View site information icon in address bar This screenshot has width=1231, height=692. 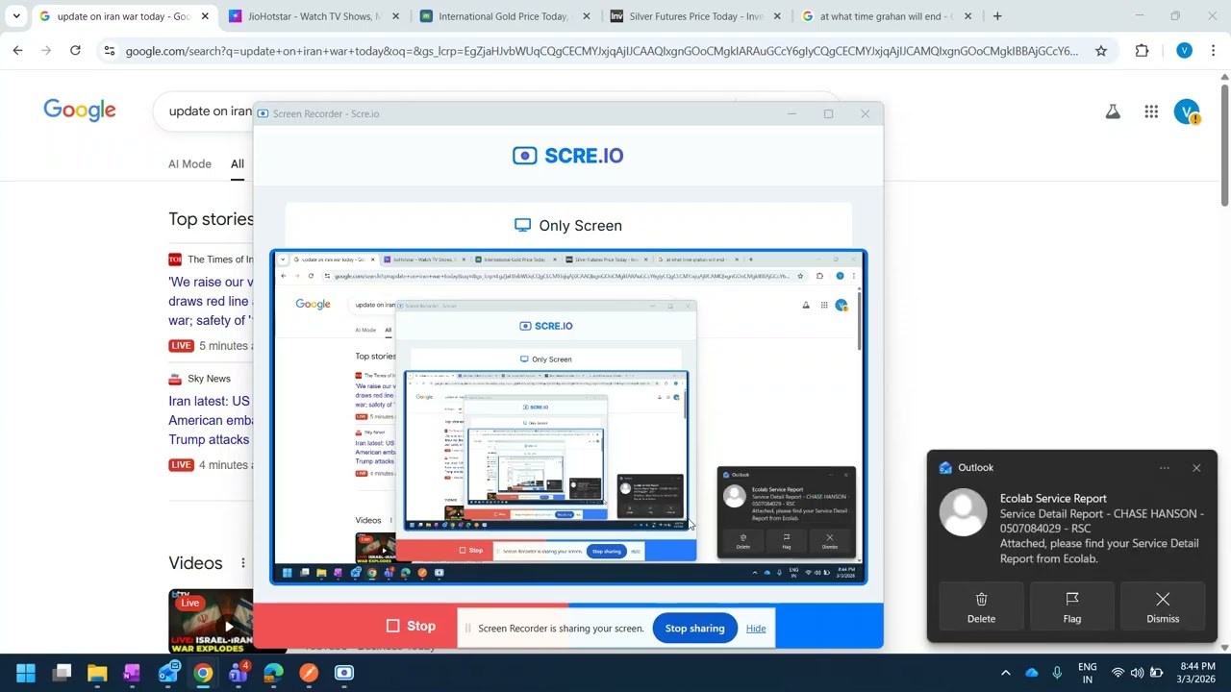tap(109, 51)
